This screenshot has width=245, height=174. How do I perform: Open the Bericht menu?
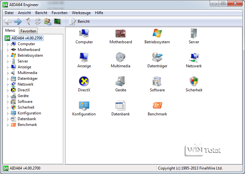click(x=41, y=13)
